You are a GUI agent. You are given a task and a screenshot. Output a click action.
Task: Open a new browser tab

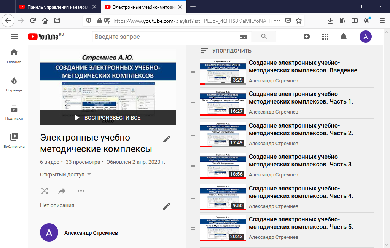pyautogui.click(x=193, y=7)
